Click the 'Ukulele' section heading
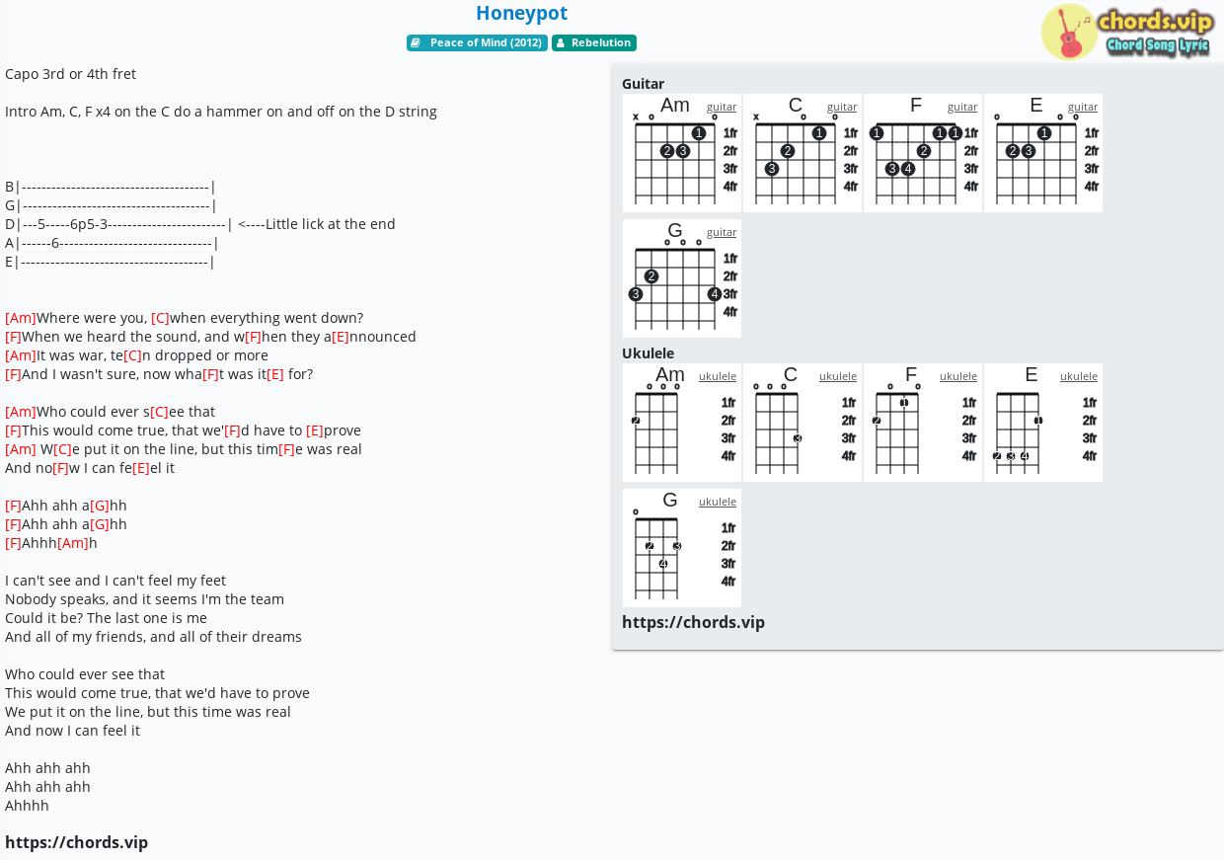The width and height of the screenshot is (1224, 860). click(648, 353)
